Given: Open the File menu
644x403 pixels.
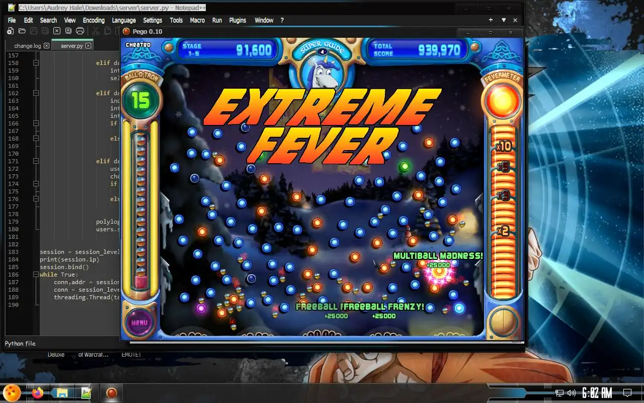Looking at the screenshot, I should click(x=12, y=20).
